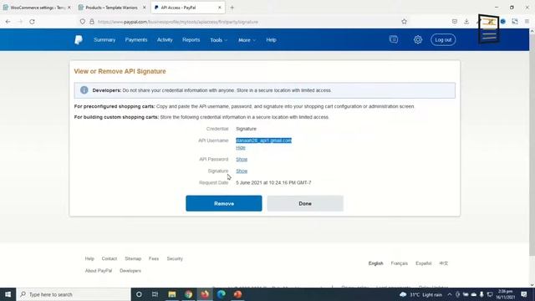Screen dimensions: 535x301
Task: Reload the current browser page
Action: click(32, 22)
